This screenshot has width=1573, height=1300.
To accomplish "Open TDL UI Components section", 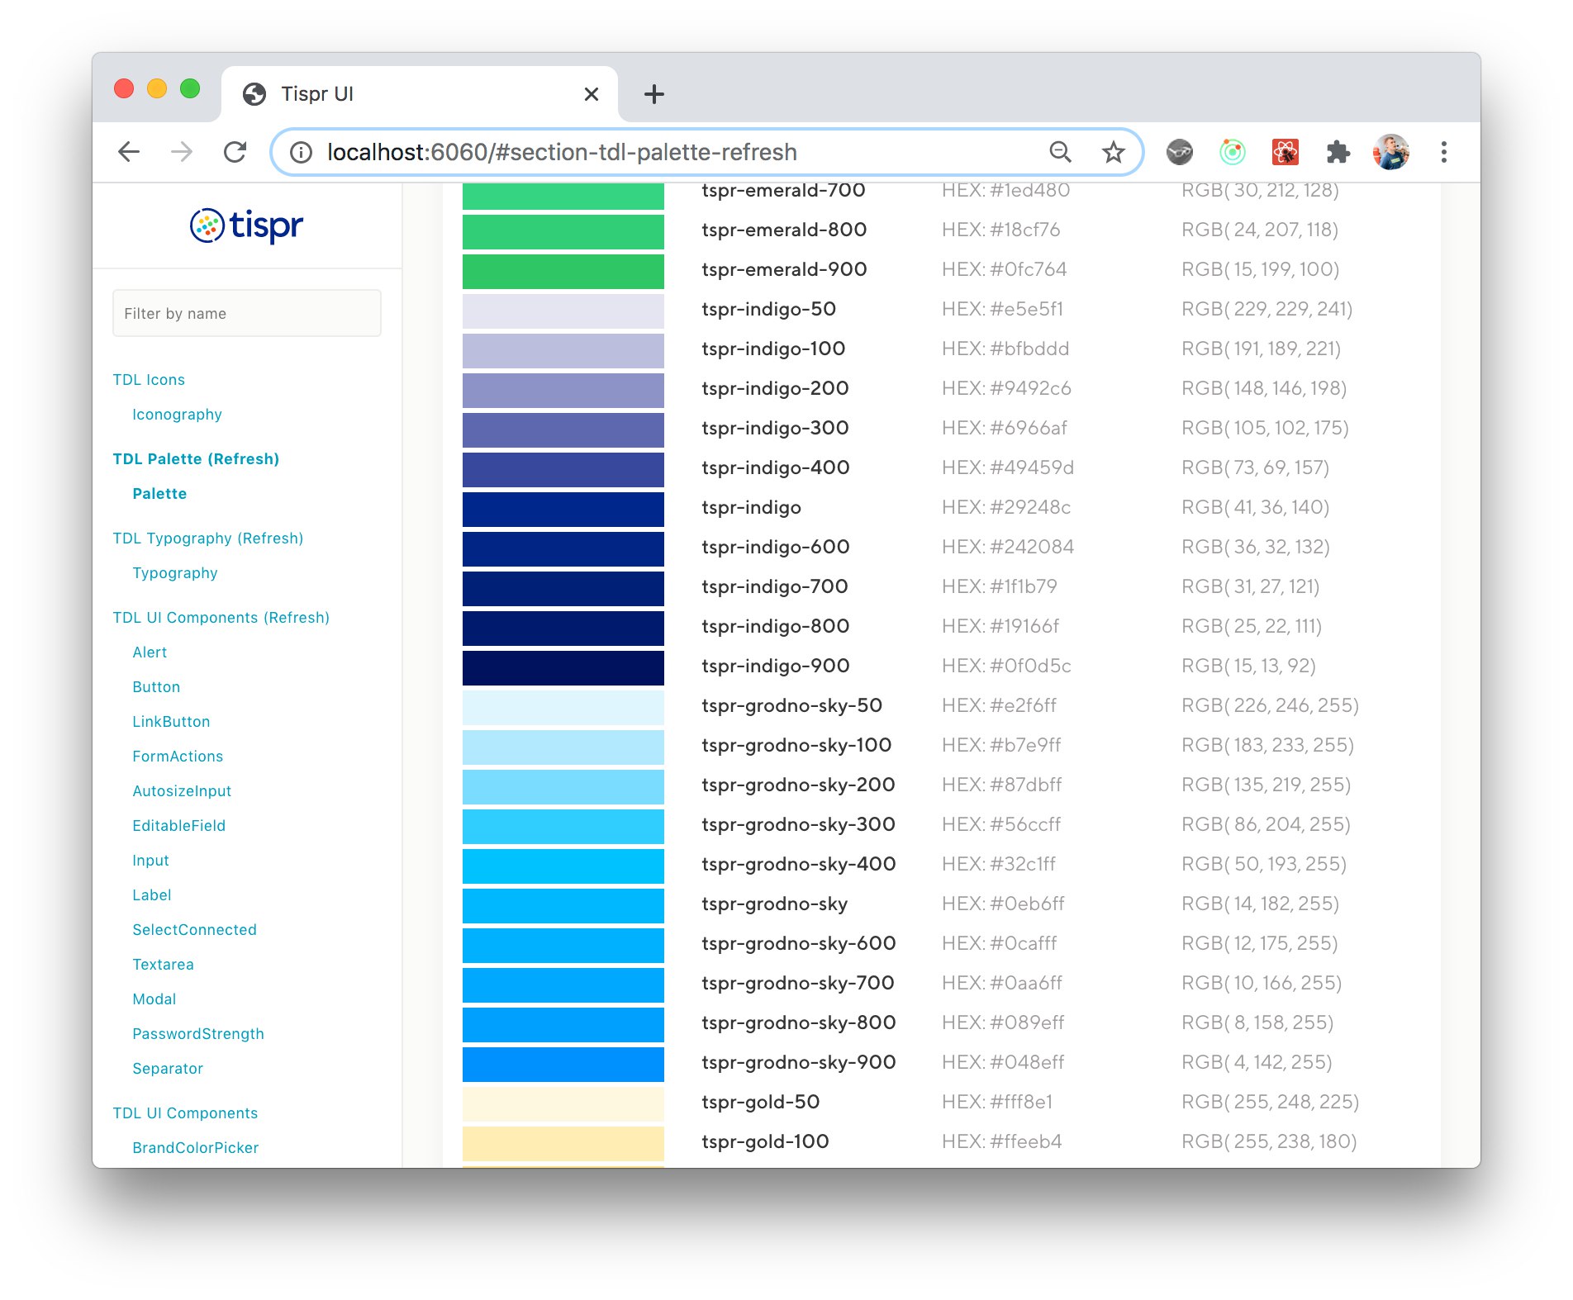I will click(185, 1113).
